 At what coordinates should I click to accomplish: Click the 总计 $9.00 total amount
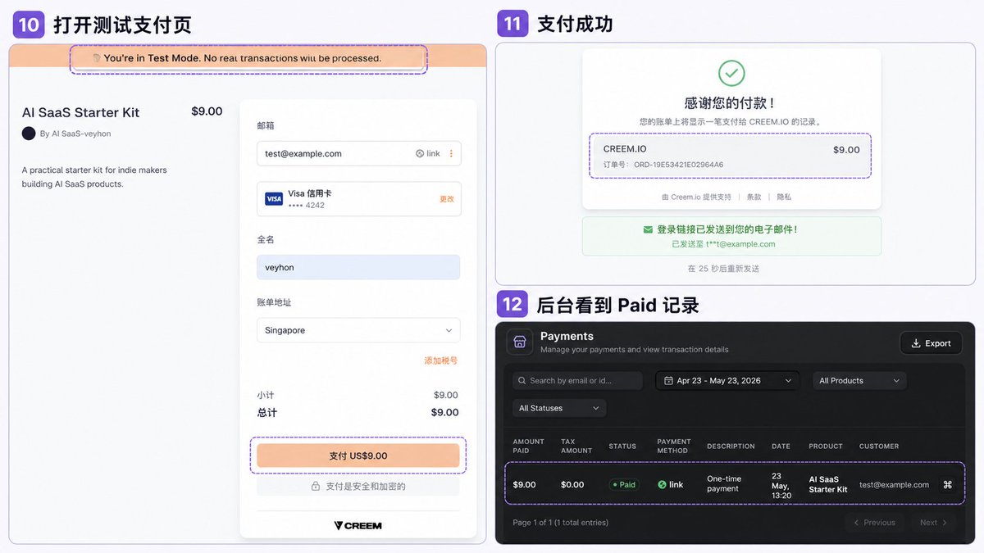pos(444,412)
